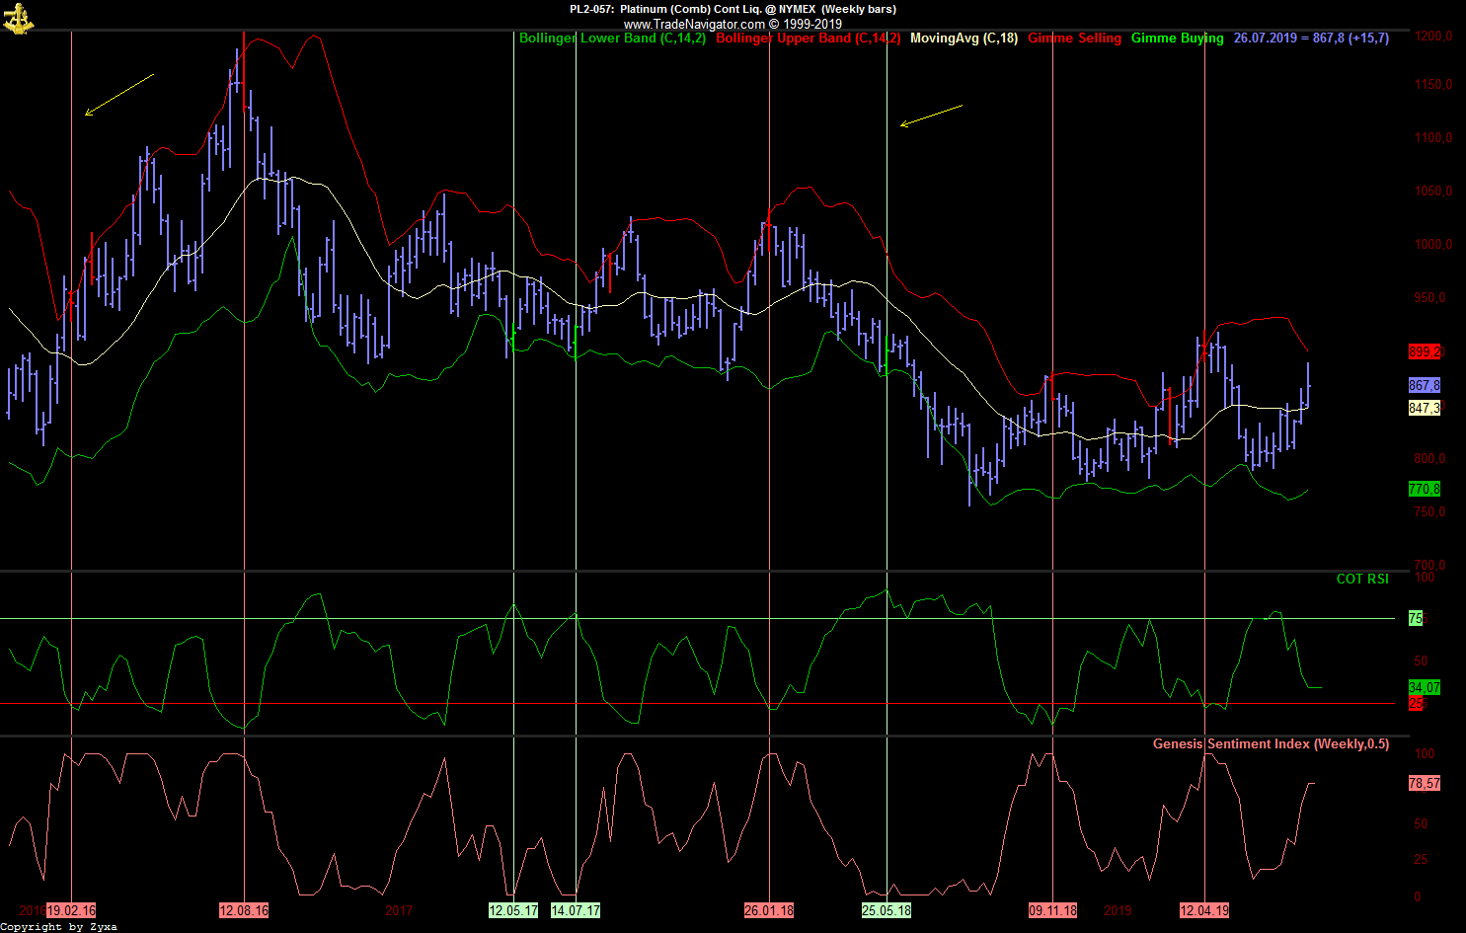Click the green 770,8 lower band price tag
Screen dimensions: 1466x933
pyautogui.click(x=1425, y=489)
